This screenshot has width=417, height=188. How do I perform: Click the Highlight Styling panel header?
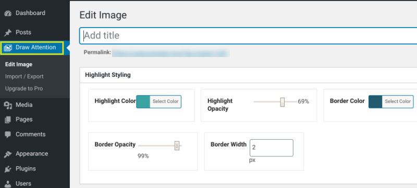point(248,75)
